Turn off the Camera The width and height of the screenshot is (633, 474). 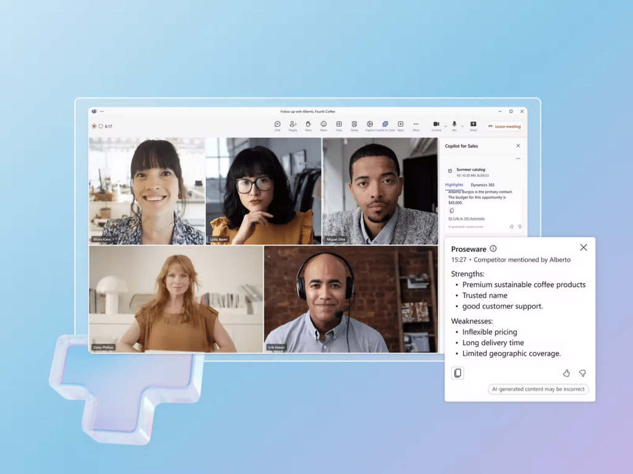click(x=436, y=123)
